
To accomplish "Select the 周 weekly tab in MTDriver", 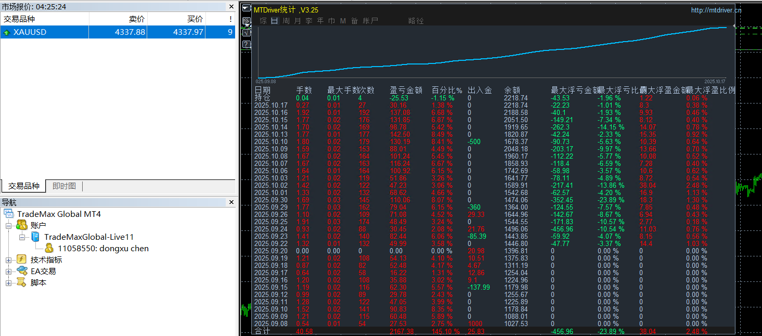I will [x=286, y=21].
